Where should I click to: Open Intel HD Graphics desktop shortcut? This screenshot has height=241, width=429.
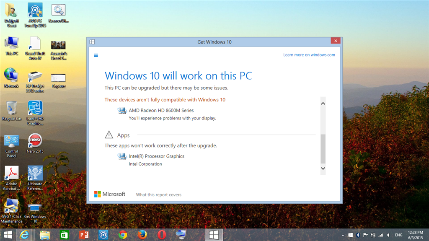coord(35,113)
